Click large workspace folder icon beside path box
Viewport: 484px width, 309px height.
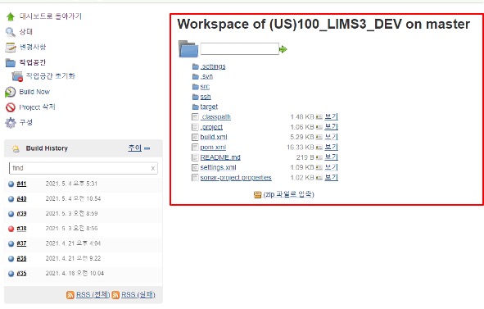pyautogui.click(x=188, y=48)
